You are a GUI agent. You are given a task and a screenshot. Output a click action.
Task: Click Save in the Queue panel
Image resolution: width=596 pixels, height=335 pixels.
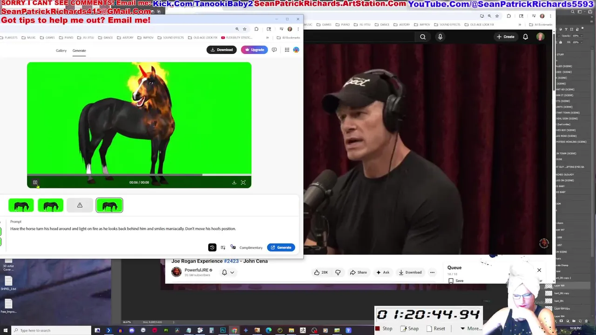point(456,281)
